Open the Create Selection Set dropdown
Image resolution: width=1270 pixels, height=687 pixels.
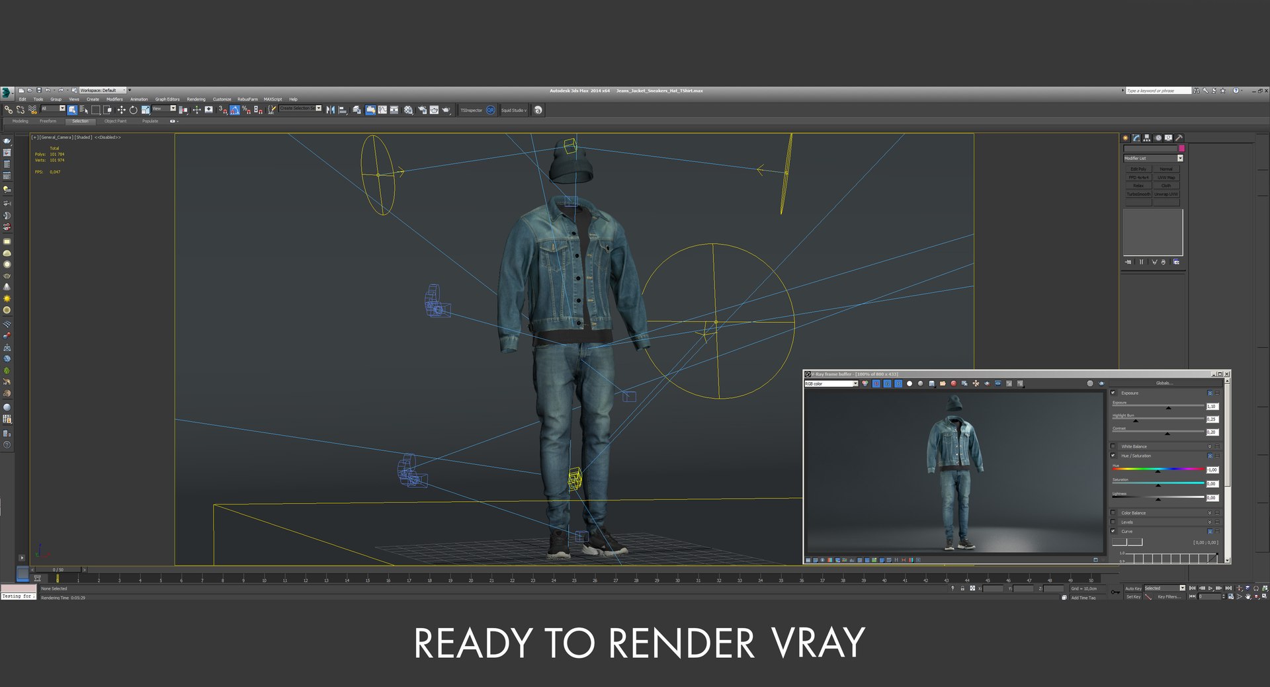[300, 108]
